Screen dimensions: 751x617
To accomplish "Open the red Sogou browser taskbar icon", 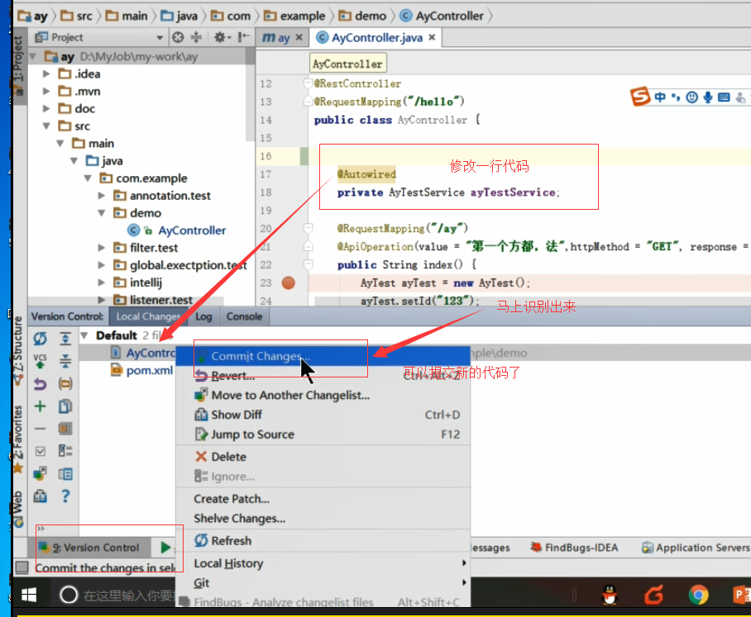I will coord(653,595).
